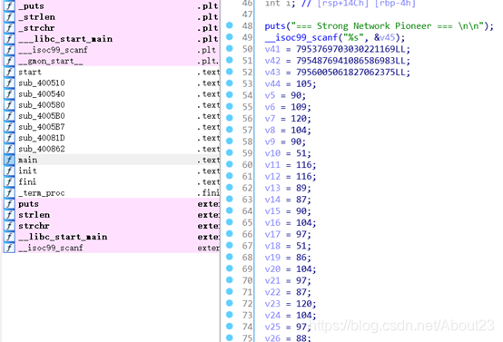The width and height of the screenshot is (503, 342).
Task: Toggle breakpoint dot on line 57
Action: click(x=230, y=130)
